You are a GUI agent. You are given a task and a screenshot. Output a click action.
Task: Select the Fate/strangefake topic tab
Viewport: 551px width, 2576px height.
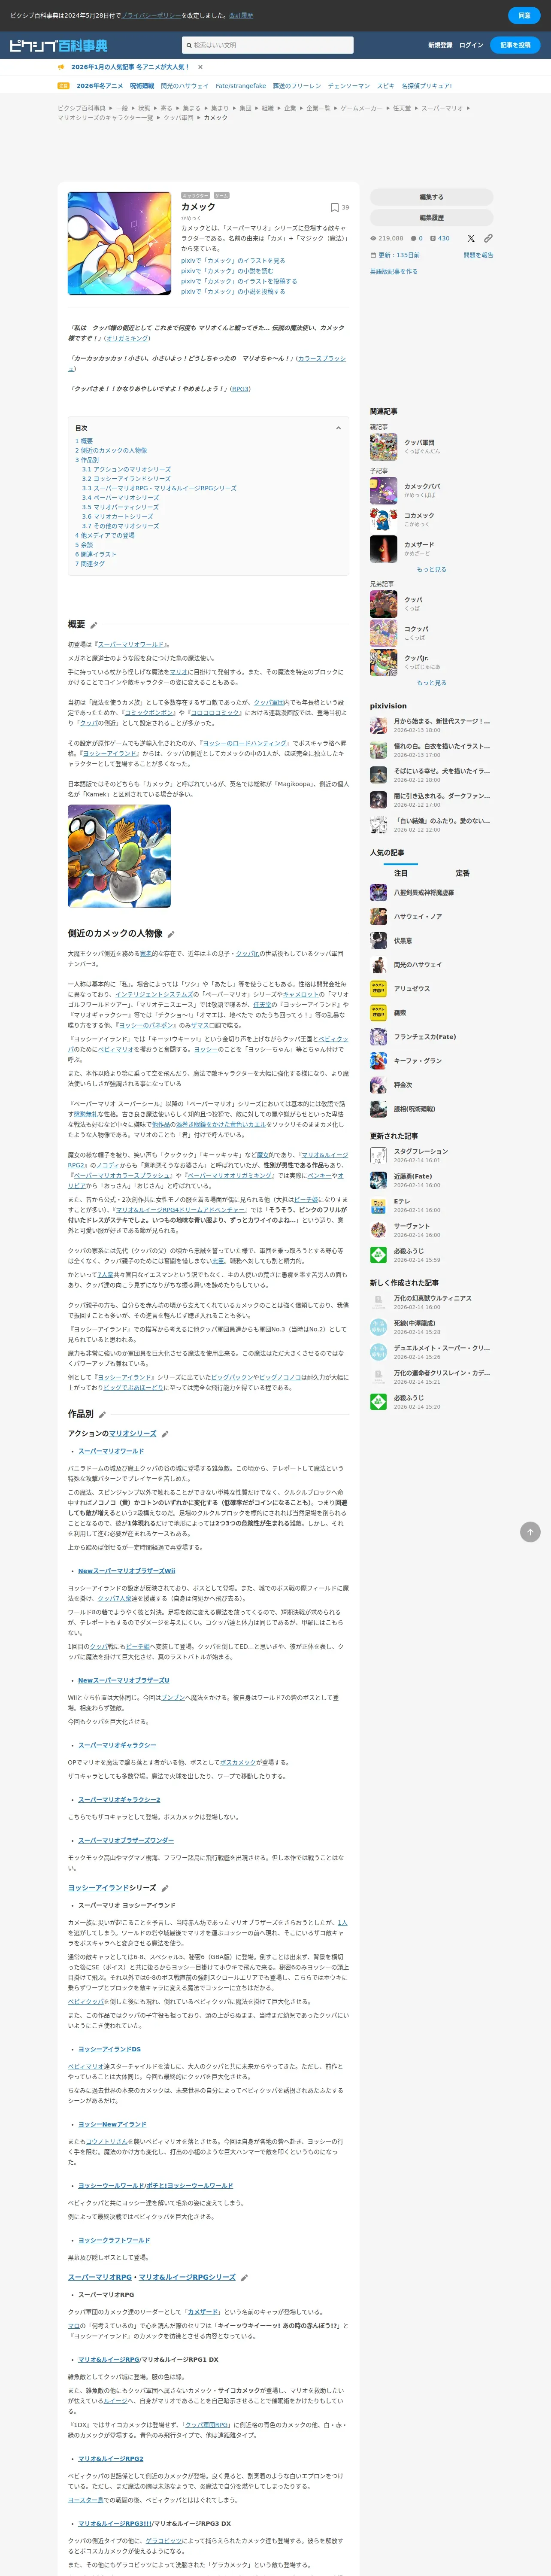(x=241, y=86)
